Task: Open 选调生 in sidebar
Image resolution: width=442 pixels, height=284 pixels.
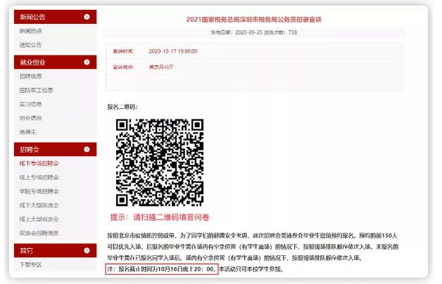Action: pos(27,131)
